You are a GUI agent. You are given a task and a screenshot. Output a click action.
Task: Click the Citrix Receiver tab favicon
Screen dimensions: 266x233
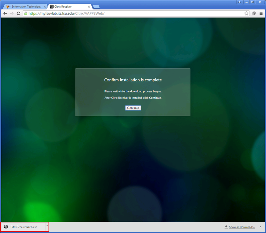[52, 7]
